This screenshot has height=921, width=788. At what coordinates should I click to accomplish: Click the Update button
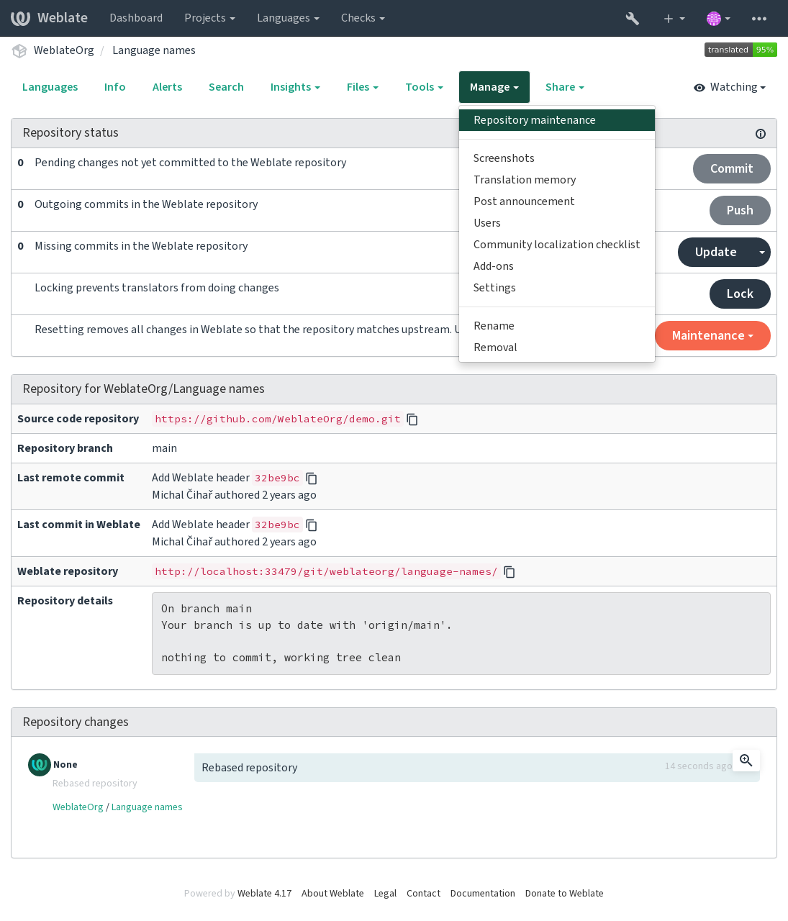pos(715,253)
